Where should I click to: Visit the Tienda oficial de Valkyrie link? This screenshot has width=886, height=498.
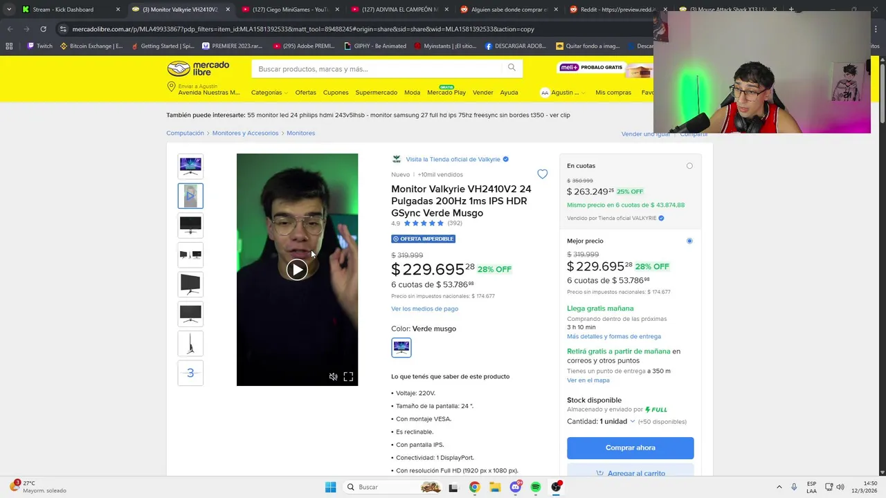click(453, 159)
